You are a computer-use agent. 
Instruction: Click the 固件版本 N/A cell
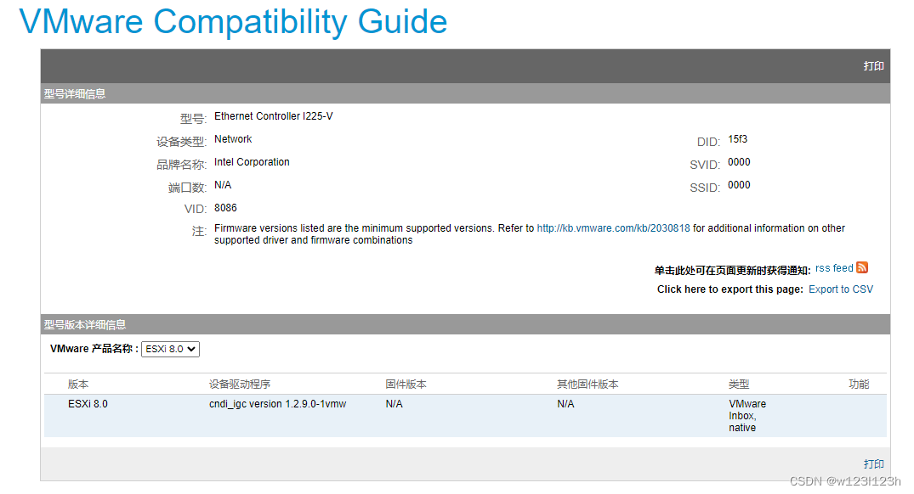[x=394, y=404]
